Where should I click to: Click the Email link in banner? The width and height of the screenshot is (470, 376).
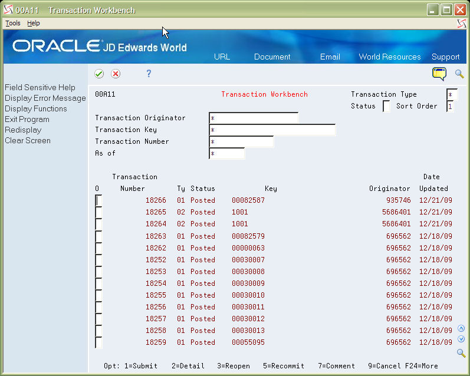[330, 57]
